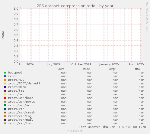Click the October 2024 axis label

(81, 64)
